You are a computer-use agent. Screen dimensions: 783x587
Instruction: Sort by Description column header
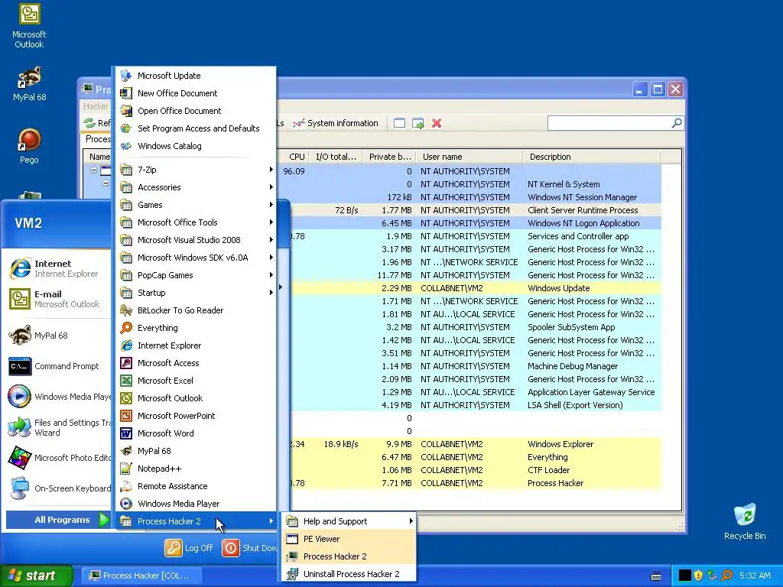[x=591, y=157]
